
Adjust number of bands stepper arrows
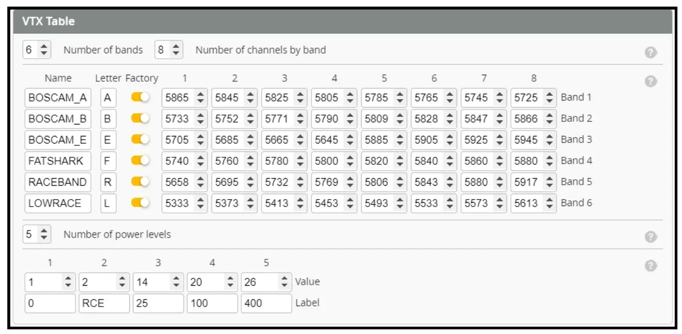[44, 50]
